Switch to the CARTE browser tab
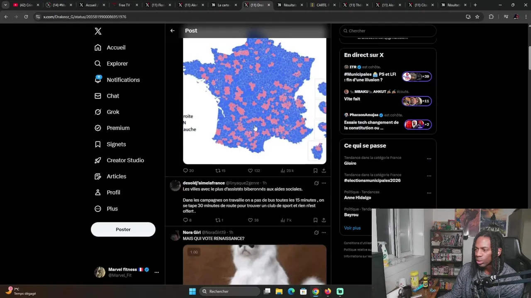Image resolution: width=531 pixels, height=298 pixels. (x=322, y=5)
